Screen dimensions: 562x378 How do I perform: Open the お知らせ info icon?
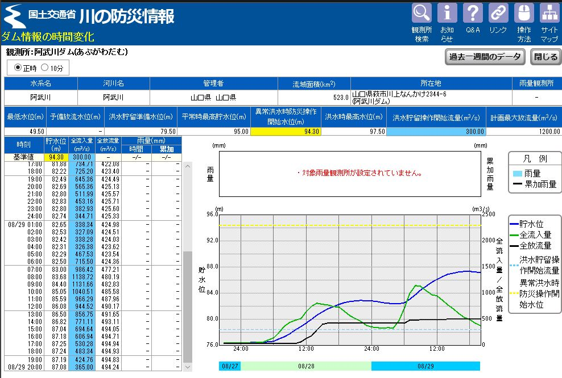click(447, 14)
